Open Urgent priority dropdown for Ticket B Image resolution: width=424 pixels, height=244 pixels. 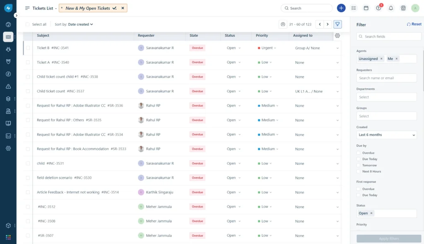267,48
